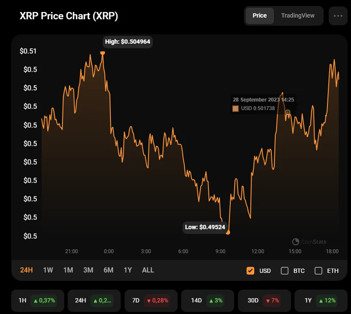Show the 6M time range chart
This screenshot has height=314, width=351.
[x=108, y=270]
